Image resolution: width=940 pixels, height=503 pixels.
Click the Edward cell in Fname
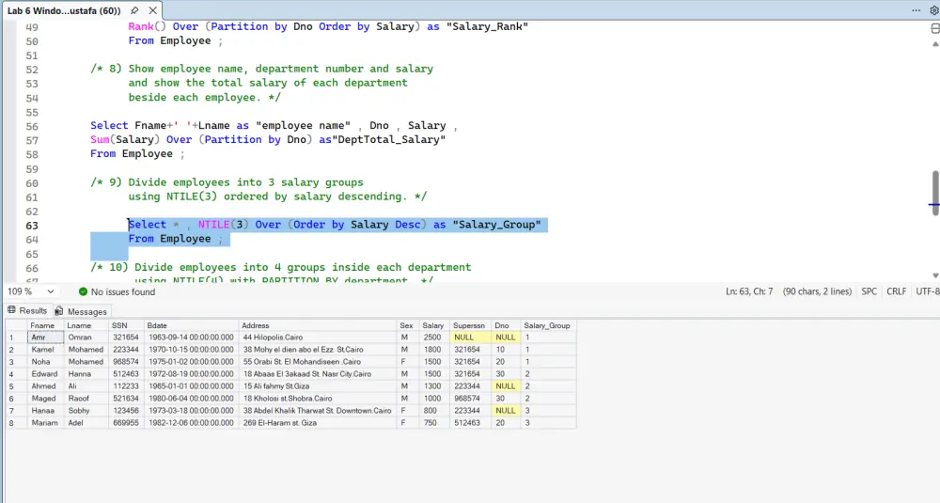click(45, 374)
